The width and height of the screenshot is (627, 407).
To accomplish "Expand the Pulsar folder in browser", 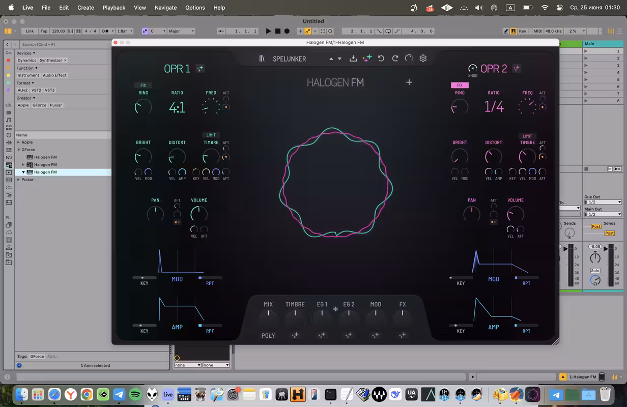I will [x=19, y=180].
